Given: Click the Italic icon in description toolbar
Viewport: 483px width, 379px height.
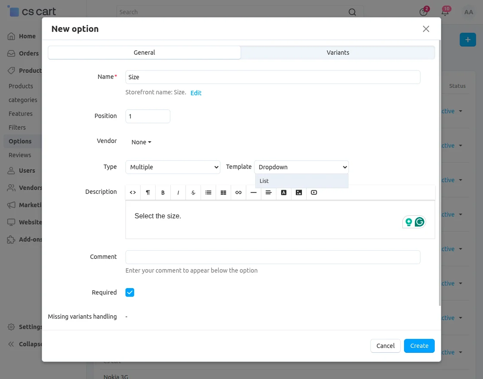Looking at the screenshot, I should 178,193.
